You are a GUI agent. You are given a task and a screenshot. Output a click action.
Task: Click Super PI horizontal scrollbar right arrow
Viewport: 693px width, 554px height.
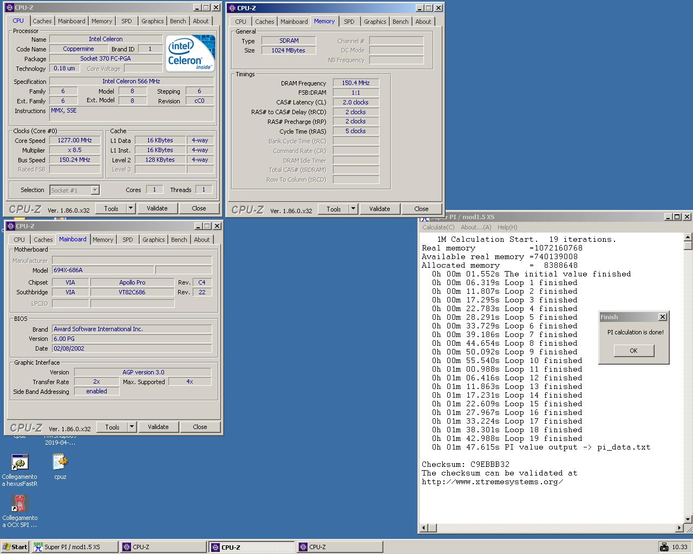click(x=679, y=527)
